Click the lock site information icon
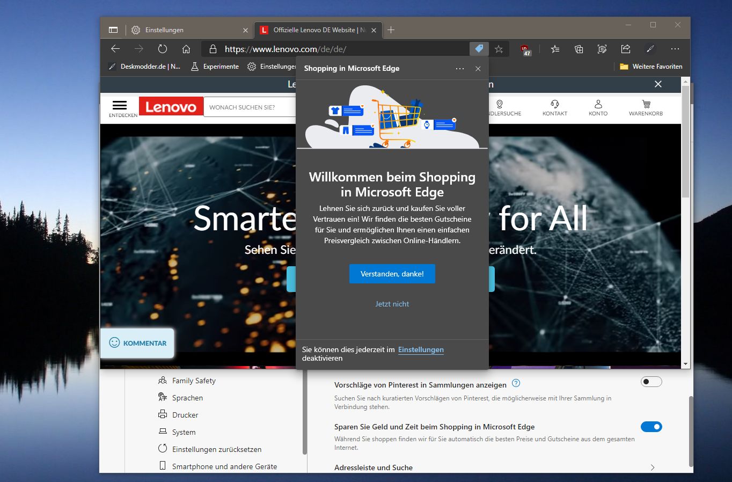The width and height of the screenshot is (732, 482). pos(213,49)
